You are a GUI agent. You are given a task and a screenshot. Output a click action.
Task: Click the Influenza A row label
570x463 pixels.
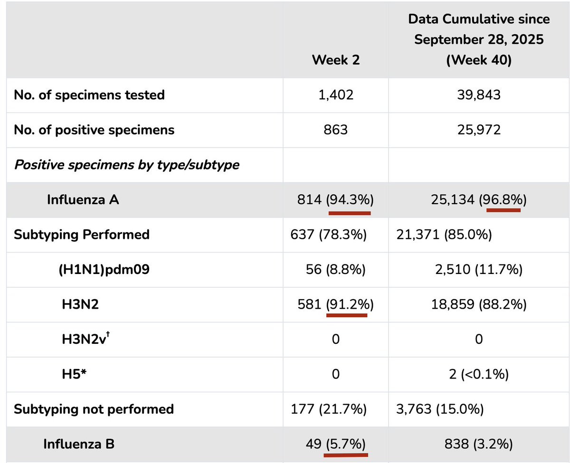[x=83, y=200]
